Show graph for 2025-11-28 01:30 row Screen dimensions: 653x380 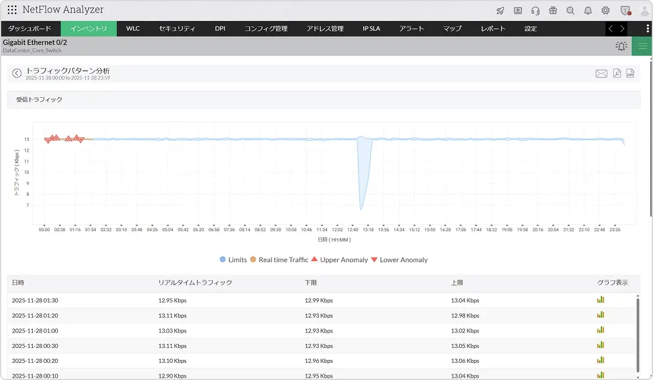[x=600, y=300]
